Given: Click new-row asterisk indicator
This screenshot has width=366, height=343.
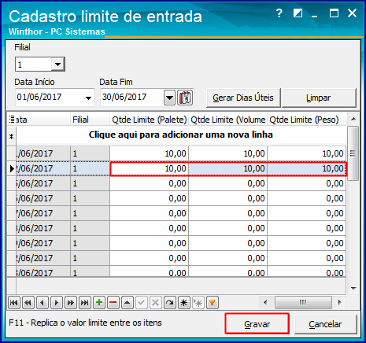Looking at the screenshot, I should click(x=12, y=136).
